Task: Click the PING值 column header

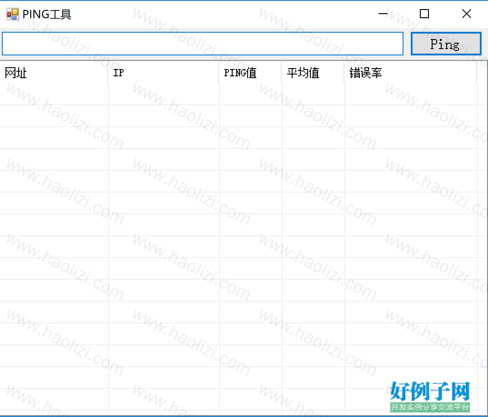Action: tap(250, 73)
